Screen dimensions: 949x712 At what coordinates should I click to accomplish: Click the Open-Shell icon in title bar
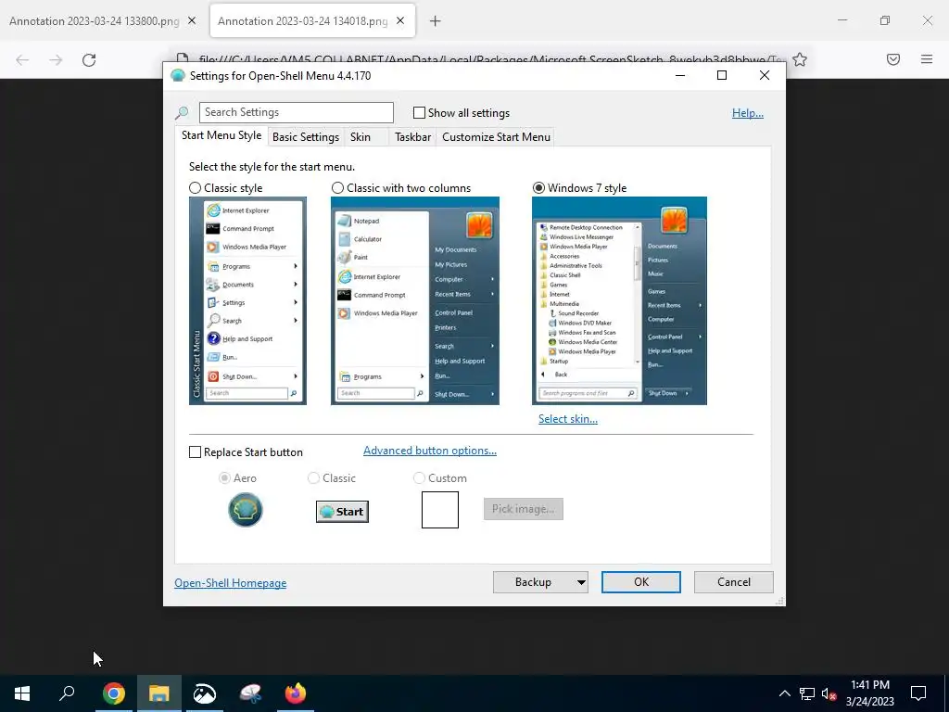coord(177,76)
